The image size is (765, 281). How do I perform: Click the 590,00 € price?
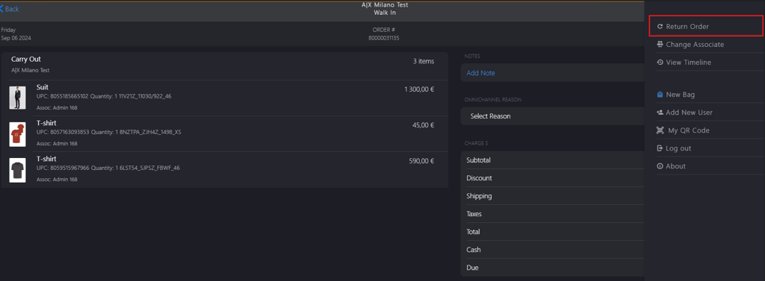[x=421, y=161]
